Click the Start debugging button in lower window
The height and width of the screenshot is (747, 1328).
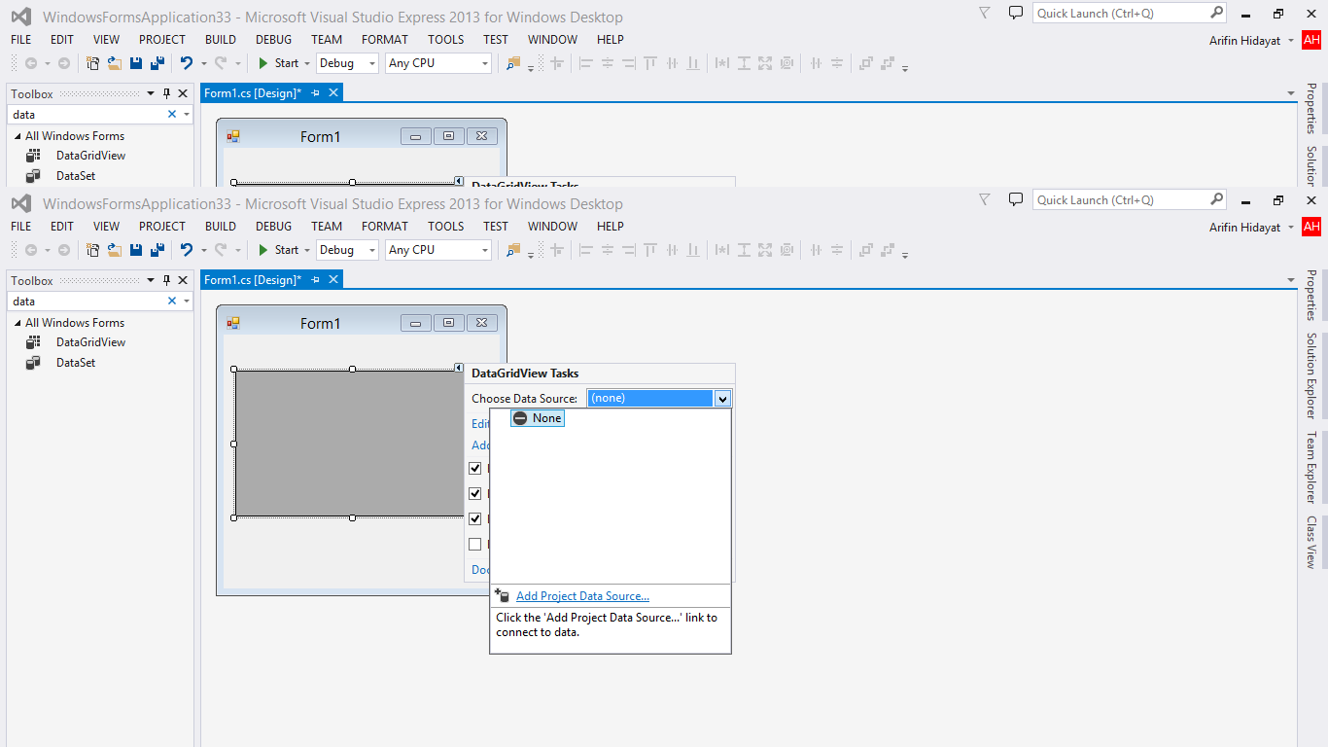click(x=279, y=250)
